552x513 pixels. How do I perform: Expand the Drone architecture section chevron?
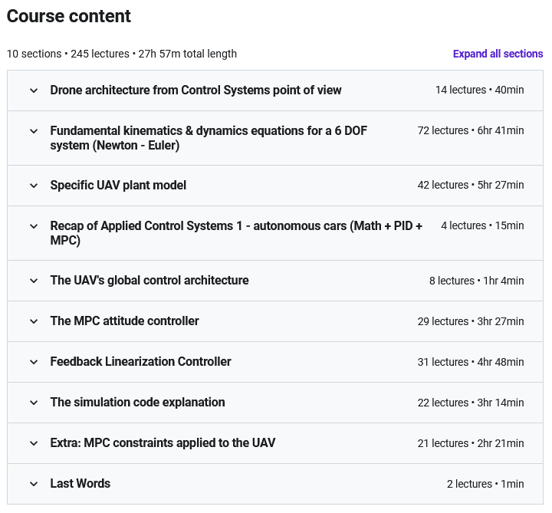point(34,90)
